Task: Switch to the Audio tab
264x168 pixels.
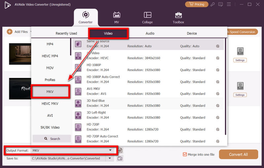Action: click(x=150, y=33)
